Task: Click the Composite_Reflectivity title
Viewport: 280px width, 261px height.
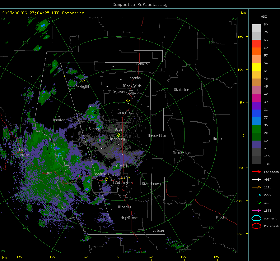Action: pyautogui.click(x=140, y=5)
